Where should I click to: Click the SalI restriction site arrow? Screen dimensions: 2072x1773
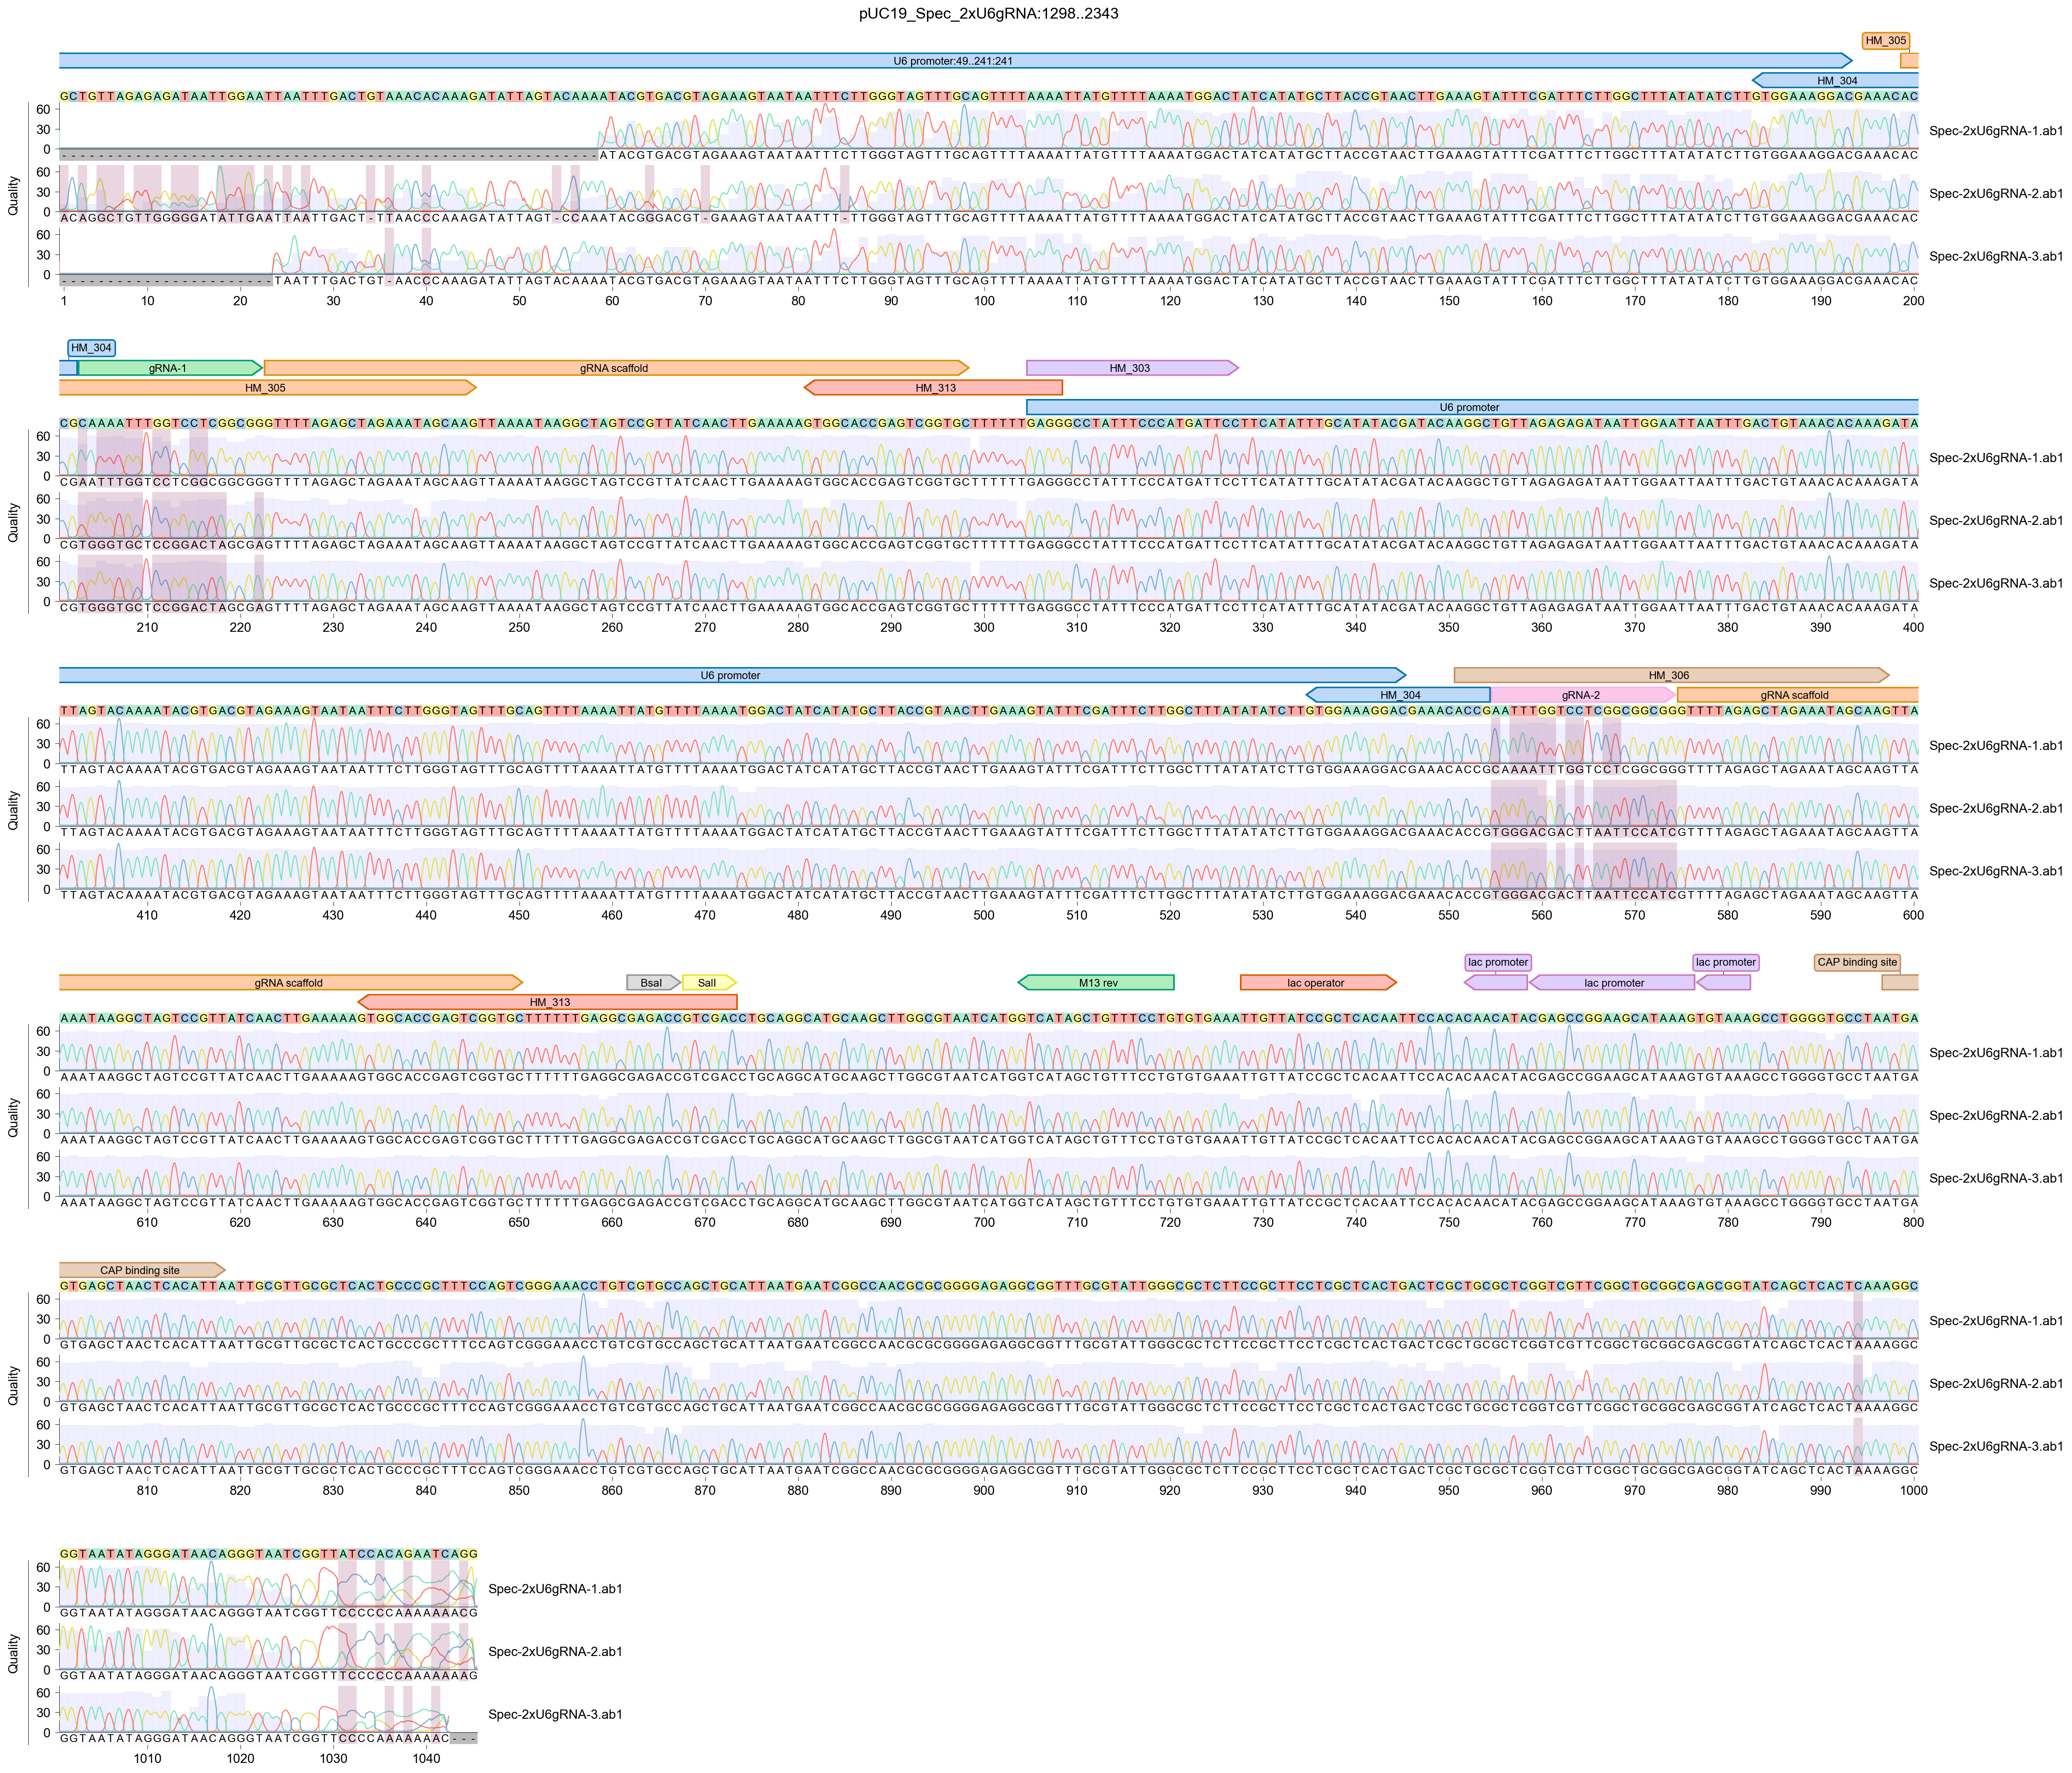tap(707, 983)
